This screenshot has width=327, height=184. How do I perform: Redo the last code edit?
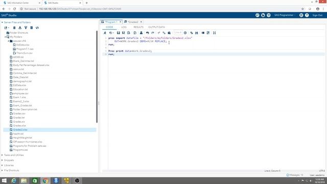point(153,33)
